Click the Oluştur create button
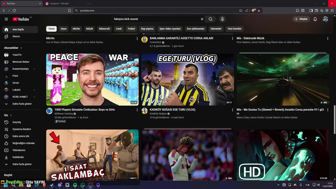The height and width of the screenshot is (189, 336). (x=301, y=19)
